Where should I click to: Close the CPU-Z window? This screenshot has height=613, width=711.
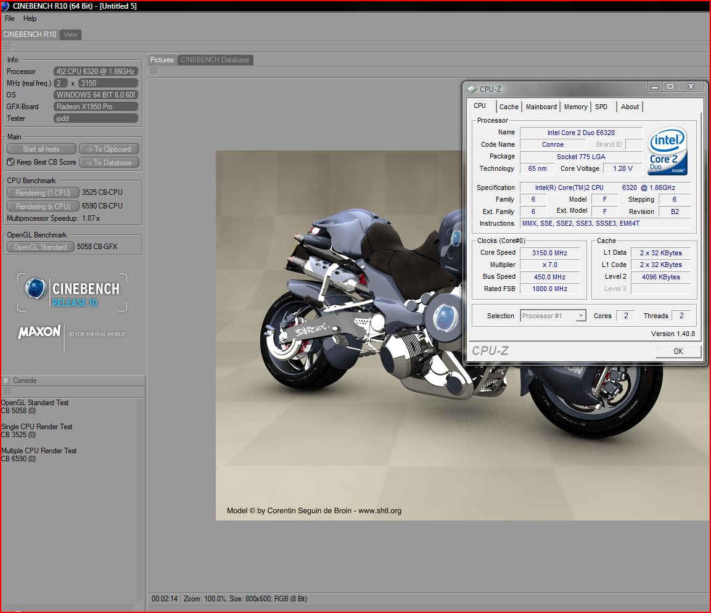point(691,86)
